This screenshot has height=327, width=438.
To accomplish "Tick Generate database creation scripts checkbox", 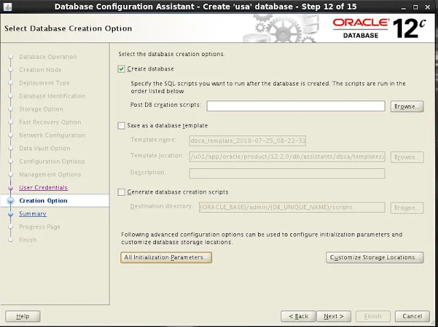I will pos(121,192).
